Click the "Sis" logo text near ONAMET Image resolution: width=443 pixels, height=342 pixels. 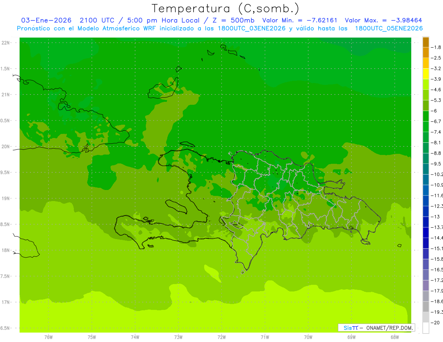coord(348,328)
